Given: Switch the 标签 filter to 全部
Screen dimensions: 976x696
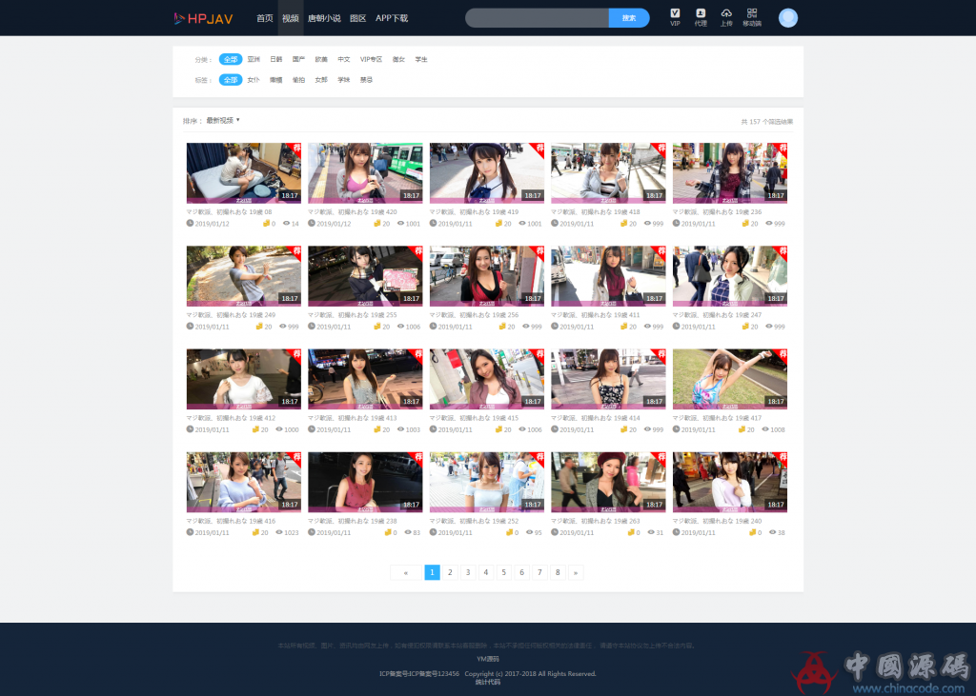Looking at the screenshot, I should click(230, 80).
